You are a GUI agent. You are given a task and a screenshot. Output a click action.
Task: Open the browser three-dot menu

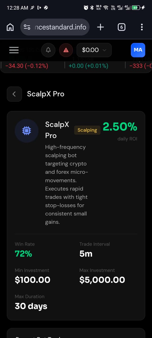pyautogui.click(x=142, y=27)
